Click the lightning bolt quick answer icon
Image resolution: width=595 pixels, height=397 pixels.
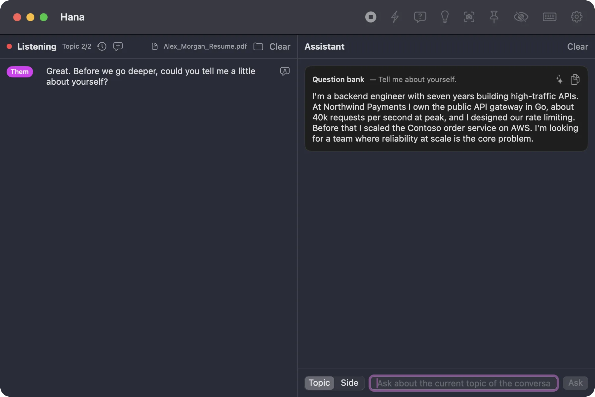[395, 17]
